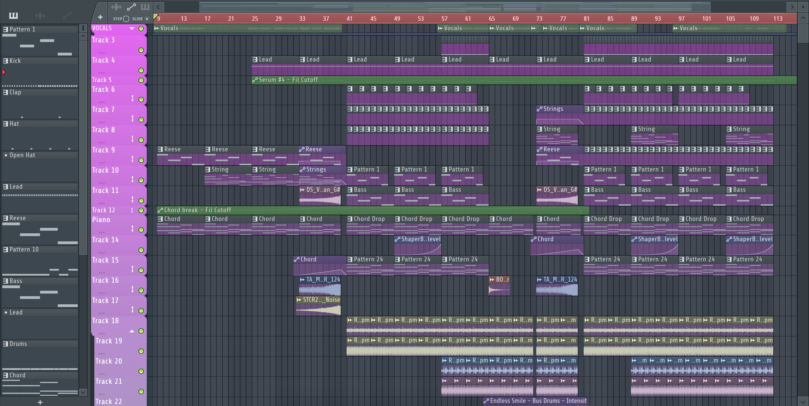
Task: Click the Track 6 vertical dots mode icon
Action: pyautogui.click(x=132, y=98)
